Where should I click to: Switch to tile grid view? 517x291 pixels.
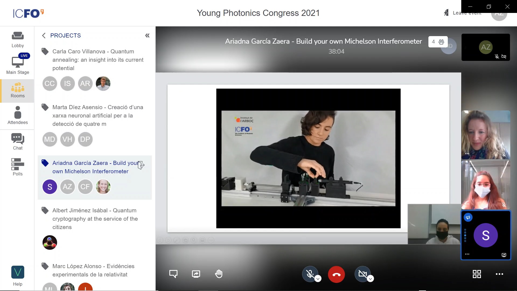[x=477, y=274]
